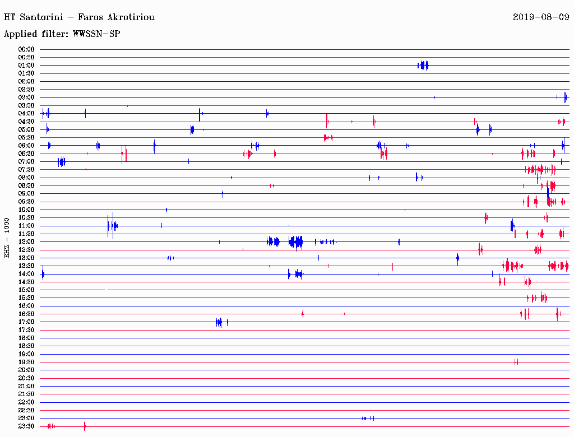
Task: Select the 19:30 time label
Action: click(x=26, y=362)
